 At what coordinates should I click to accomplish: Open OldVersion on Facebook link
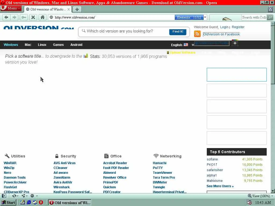point(221,34)
